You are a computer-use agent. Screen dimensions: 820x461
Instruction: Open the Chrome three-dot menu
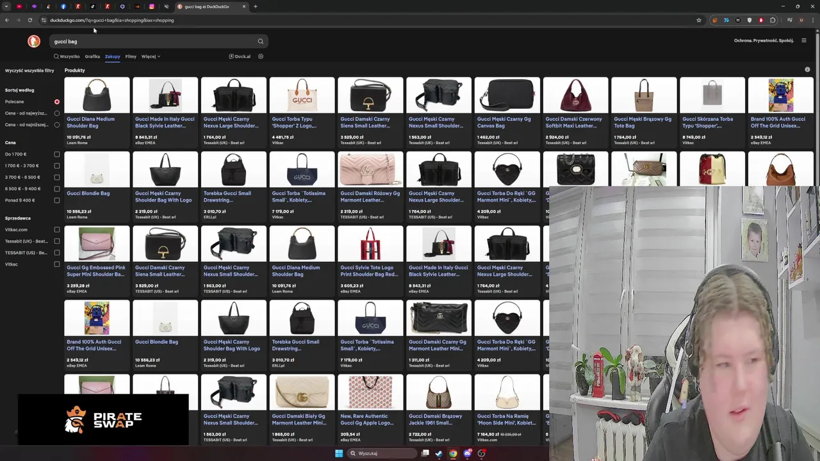[813, 20]
